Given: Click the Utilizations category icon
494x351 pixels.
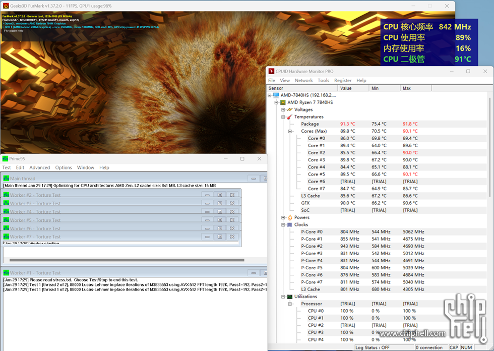Looking at the screenshot, I should point(290,297).
